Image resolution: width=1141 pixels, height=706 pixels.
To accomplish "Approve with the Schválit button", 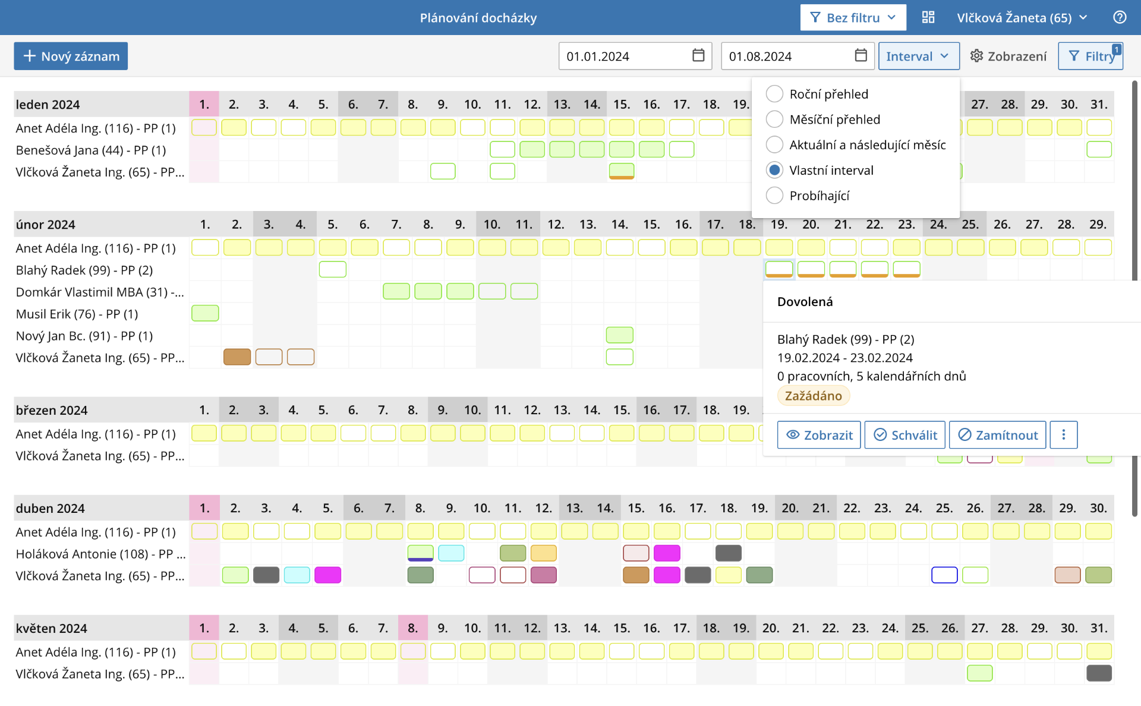I will click(905, 435).
